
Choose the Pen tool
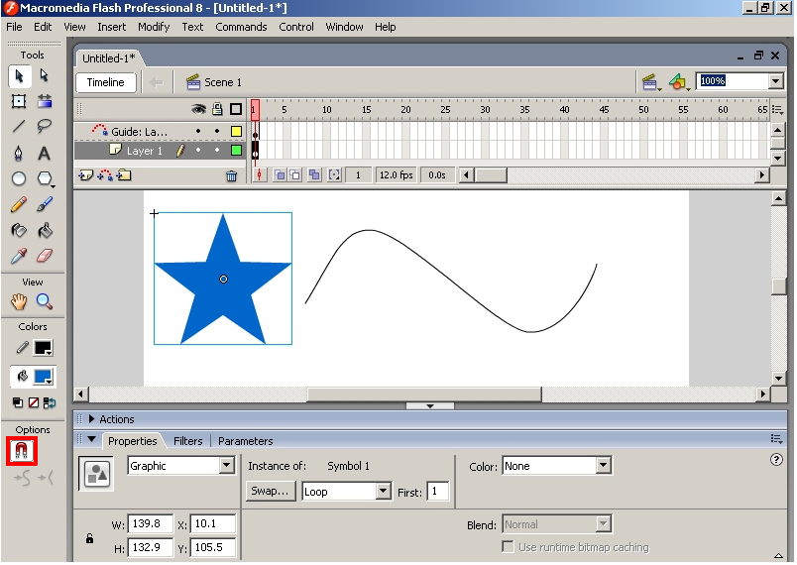point(19,153)
